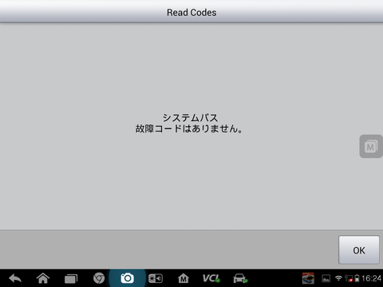
Task: Open the diagnostic app notification icon
Action: pos(308,278)
